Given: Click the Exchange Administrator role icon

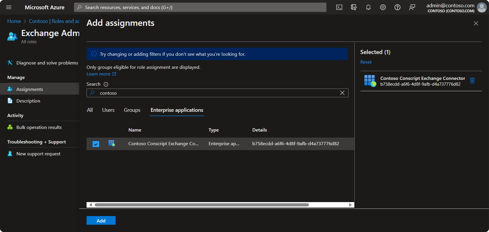Looking at the screenshot, I should [x=12, y=36].
